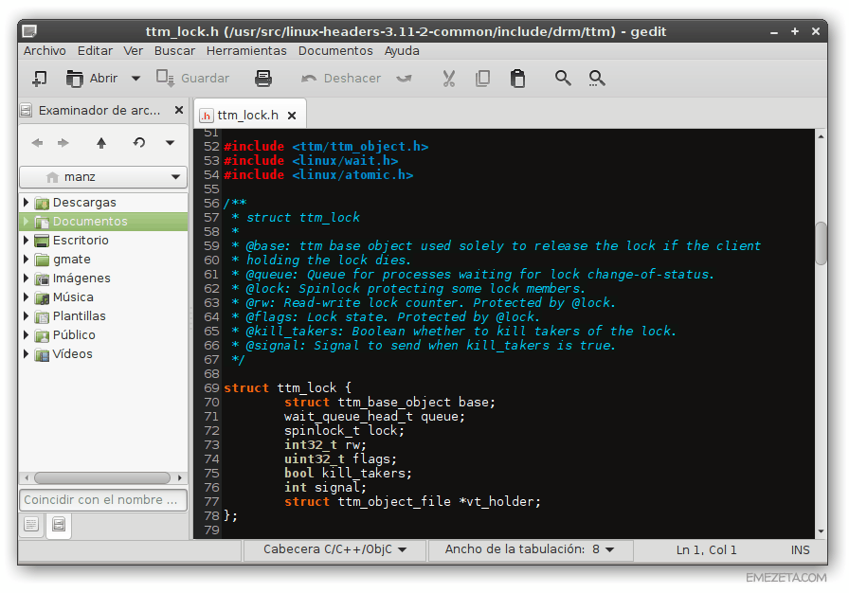
Task: Expand the Escritorio folder
Action: point(26,241)
